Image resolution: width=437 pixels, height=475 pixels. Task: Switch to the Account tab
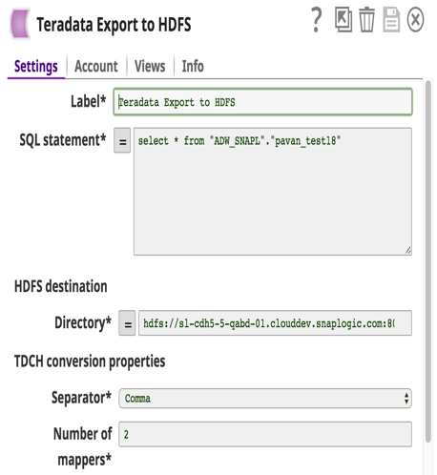(96, 66)
